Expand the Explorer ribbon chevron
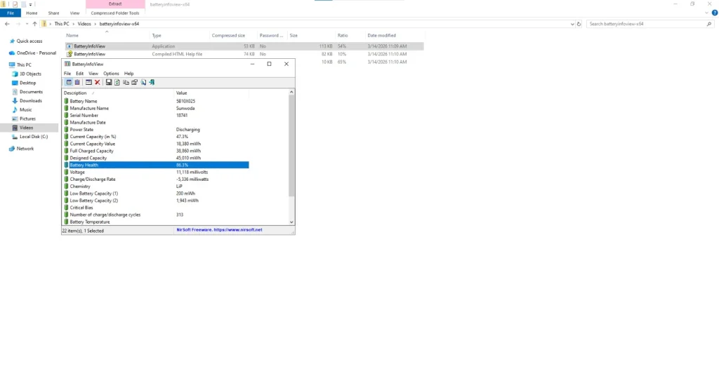 [x=706, y=13]
